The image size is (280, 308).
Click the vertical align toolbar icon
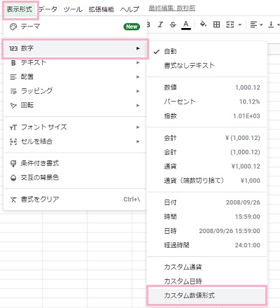coord(271,24)
